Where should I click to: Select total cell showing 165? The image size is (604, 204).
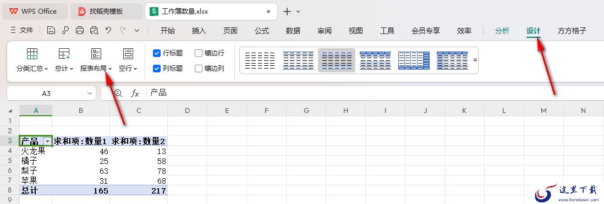81,190
